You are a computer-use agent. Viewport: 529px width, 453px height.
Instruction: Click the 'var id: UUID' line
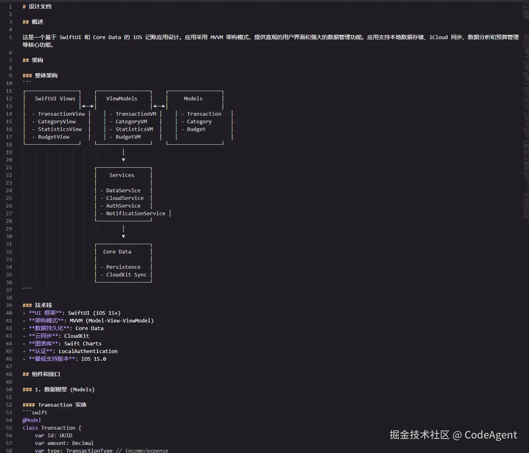pyautogui.click(x=54, y=435)
